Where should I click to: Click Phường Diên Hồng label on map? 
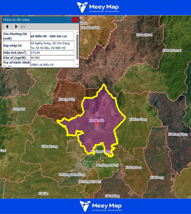click(72, 175)
